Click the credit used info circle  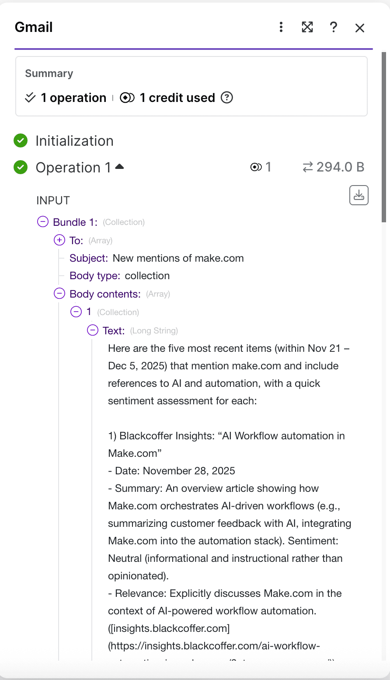(x=226, y=98)
